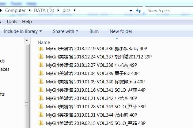This screenshot has width=193, height=128.
Task: Select the 2019.01.31 VOL.344 40P folder name
Action: pos(92,115)
